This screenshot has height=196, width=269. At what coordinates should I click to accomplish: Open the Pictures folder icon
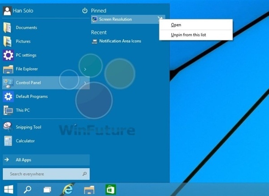pos(7,41)
